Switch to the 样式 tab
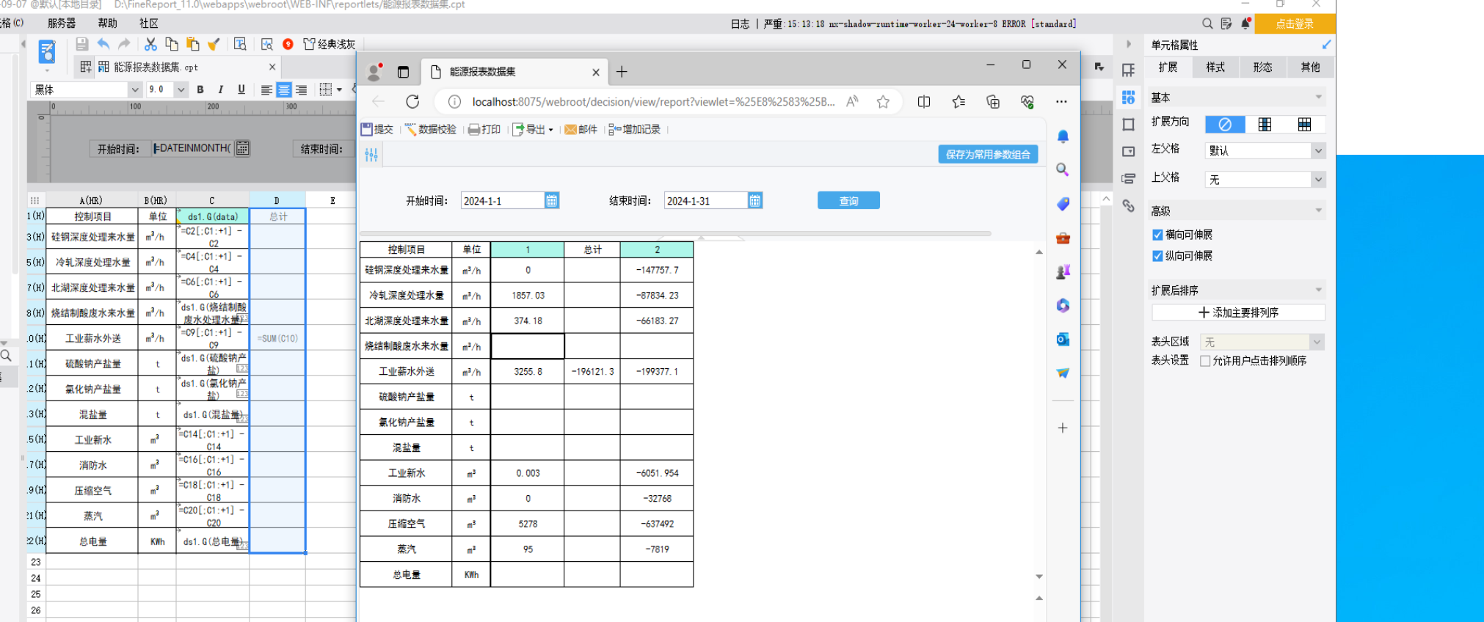This screenshot has width=1484, height=622. (x=1215, y=67)
